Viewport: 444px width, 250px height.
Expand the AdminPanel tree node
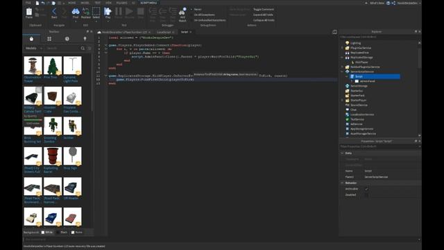point(352,81)
